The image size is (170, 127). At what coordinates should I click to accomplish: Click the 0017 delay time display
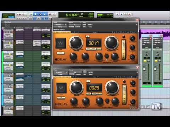[x=93, y=43]
